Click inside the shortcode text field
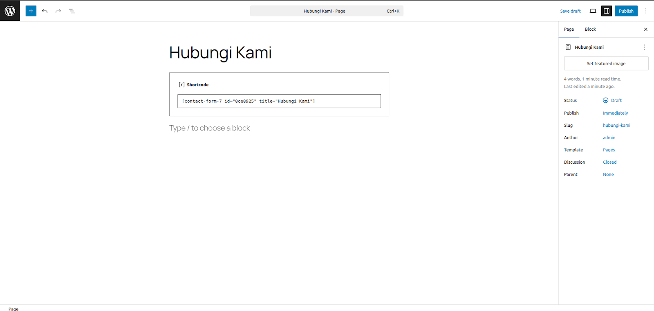Screen dimensions: 654x311 pyautogui.click(x=279, y=101)
